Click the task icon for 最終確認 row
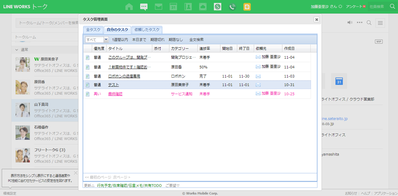This screenshot has height=196, width=398. point(88,94)
